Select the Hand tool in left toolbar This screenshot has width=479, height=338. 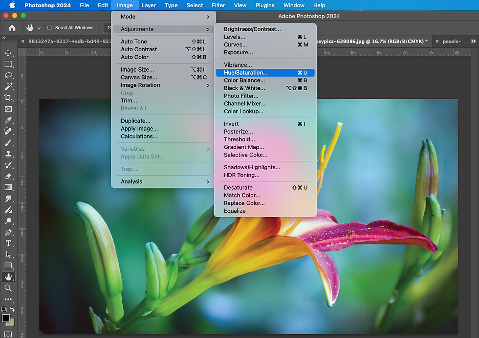coord(8,277)
